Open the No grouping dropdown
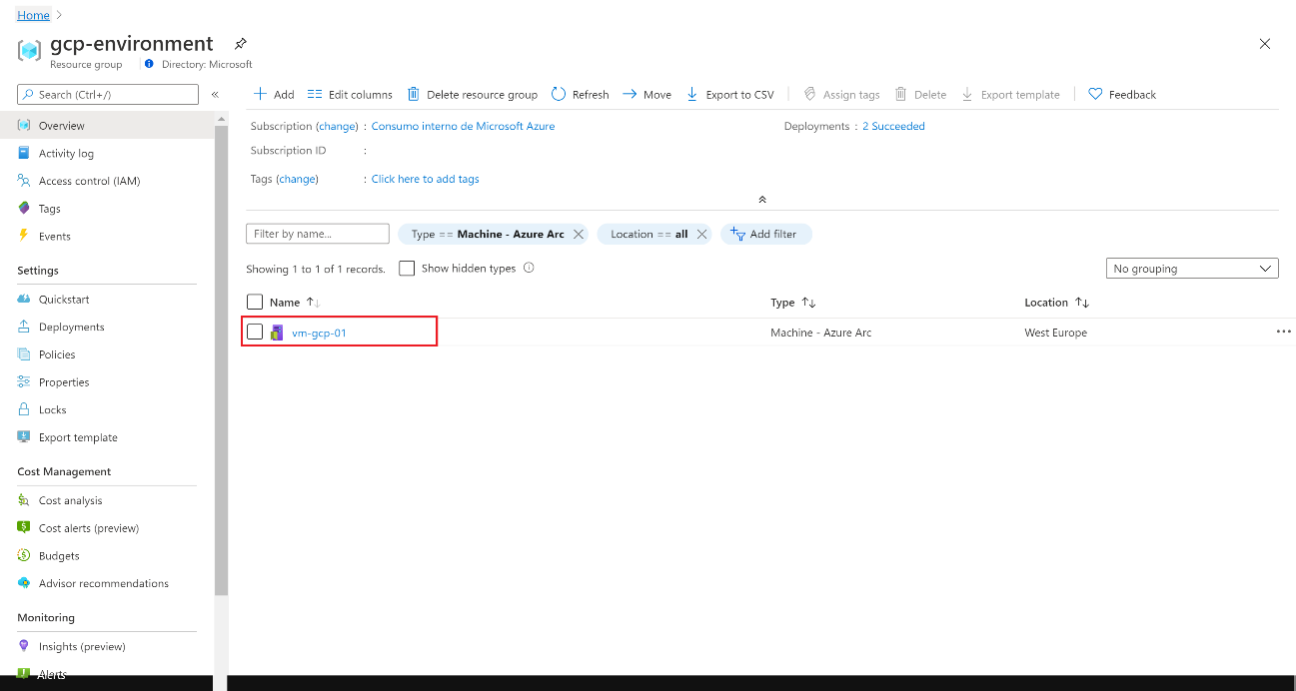 (1191, 268)
